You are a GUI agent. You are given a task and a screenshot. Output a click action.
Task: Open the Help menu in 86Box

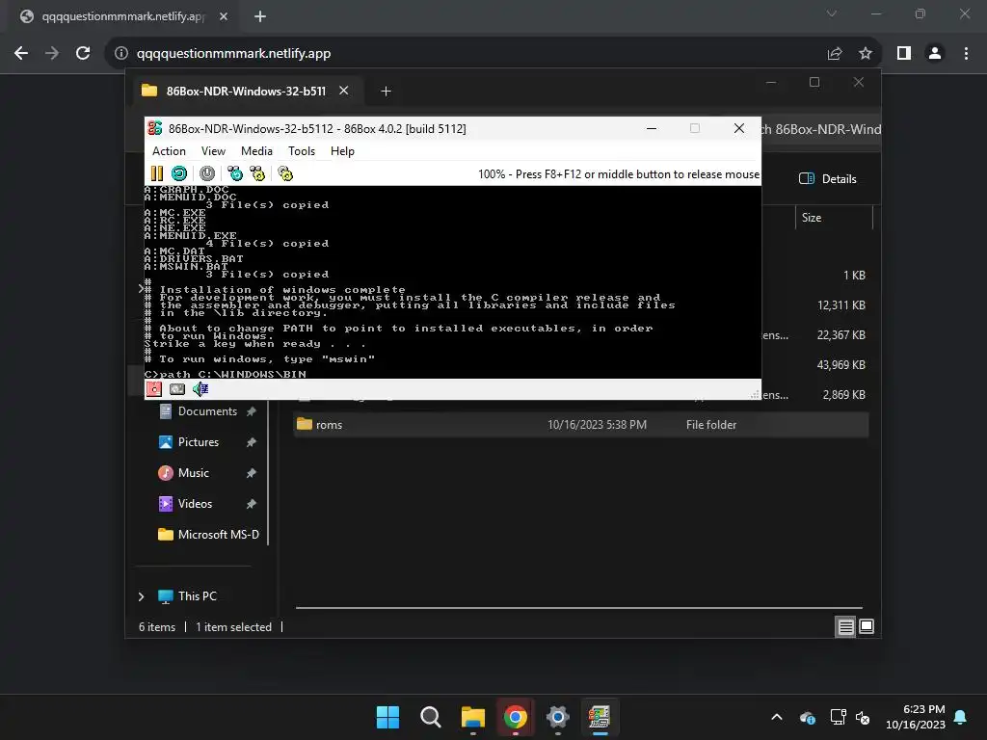(342, 151)
